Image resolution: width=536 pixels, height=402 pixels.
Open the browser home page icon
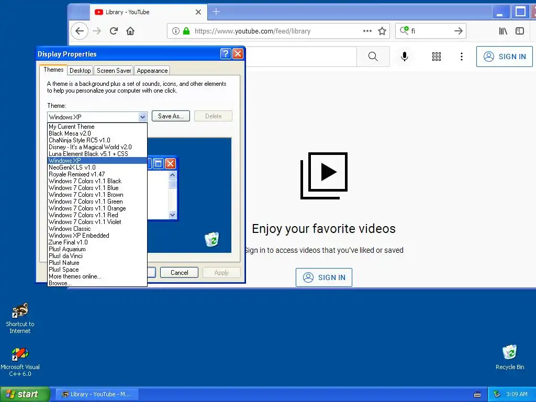pos(130,31)
